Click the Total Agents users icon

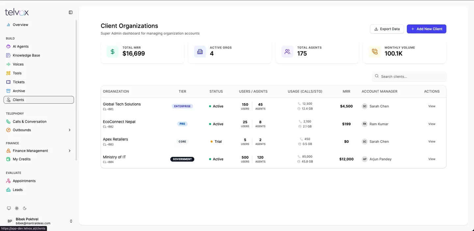[287, 52]
